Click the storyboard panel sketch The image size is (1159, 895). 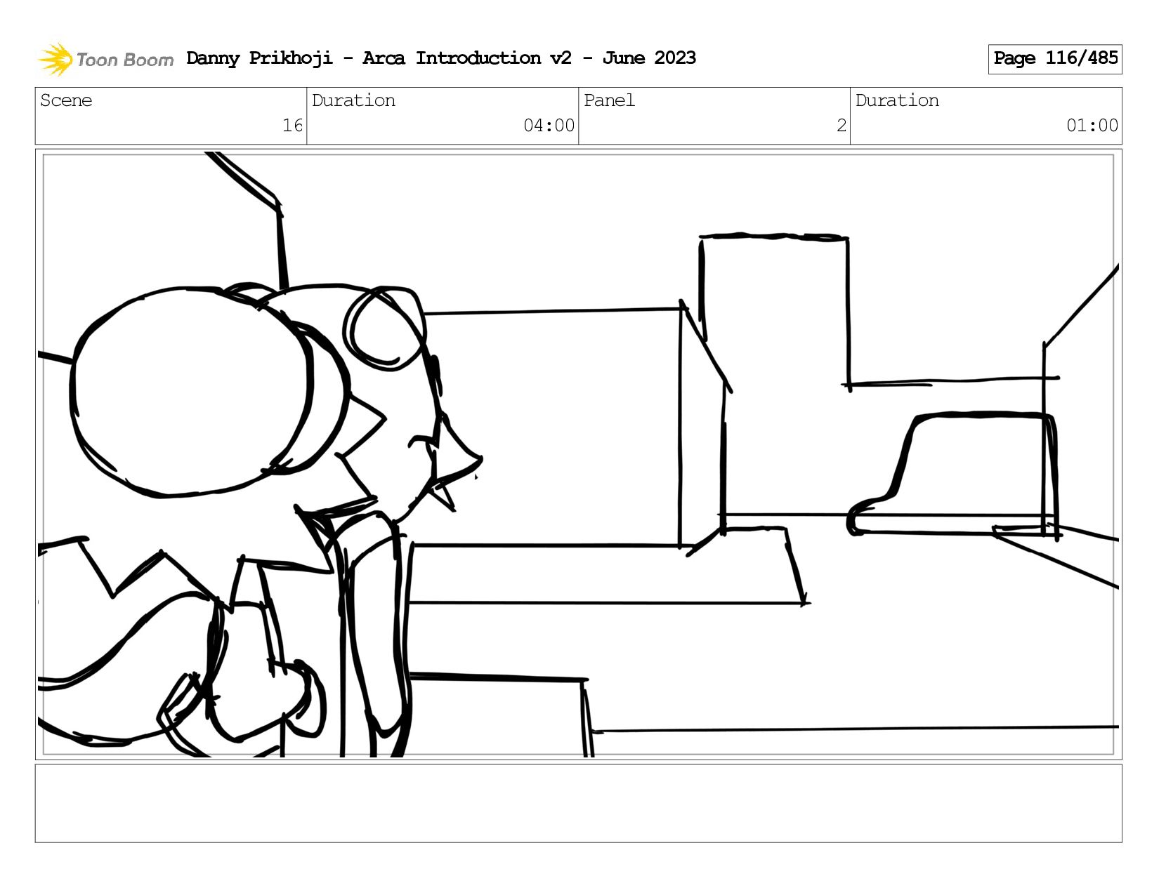(578, 454)
